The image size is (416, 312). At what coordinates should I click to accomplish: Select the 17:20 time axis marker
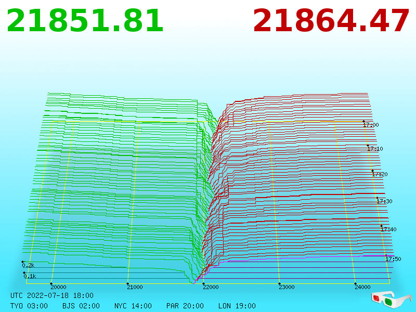pos(380,174)
